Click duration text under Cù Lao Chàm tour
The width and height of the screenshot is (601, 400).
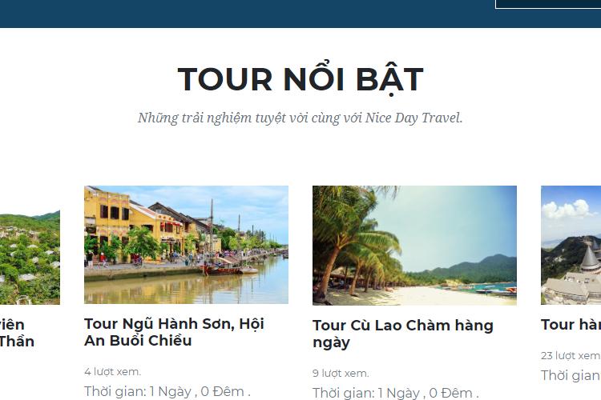coord(396,393)
